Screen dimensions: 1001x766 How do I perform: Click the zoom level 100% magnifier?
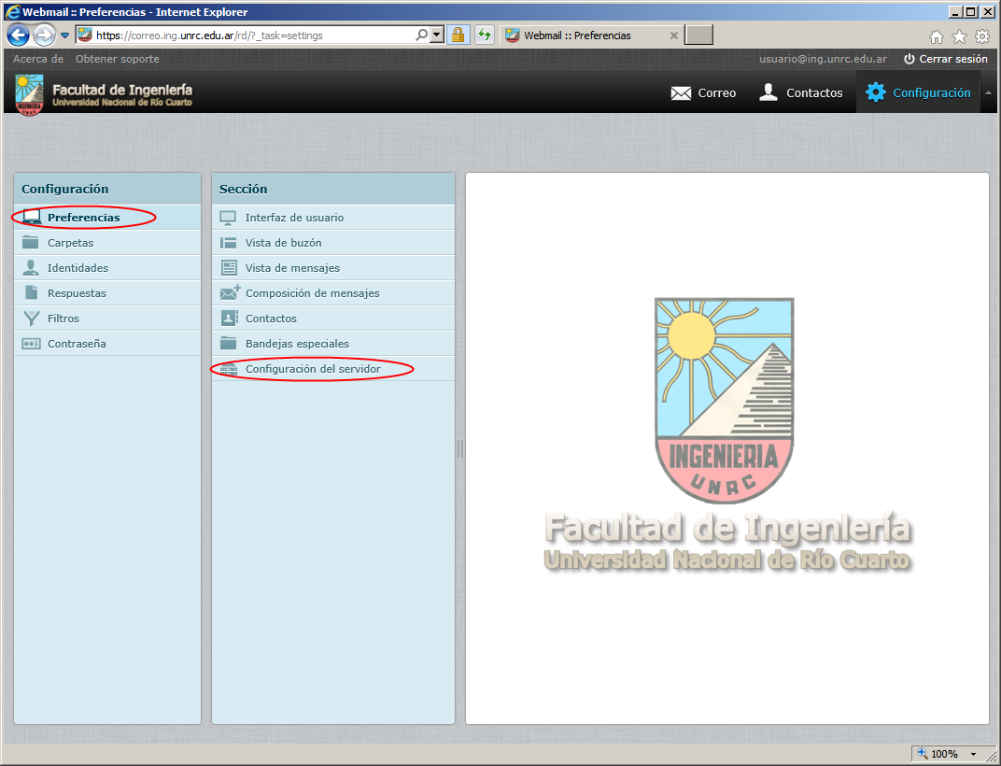click(x=922, y=753)
